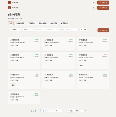Click the 重试 button on 04/27 14:00 card

(x=81, y=66)
